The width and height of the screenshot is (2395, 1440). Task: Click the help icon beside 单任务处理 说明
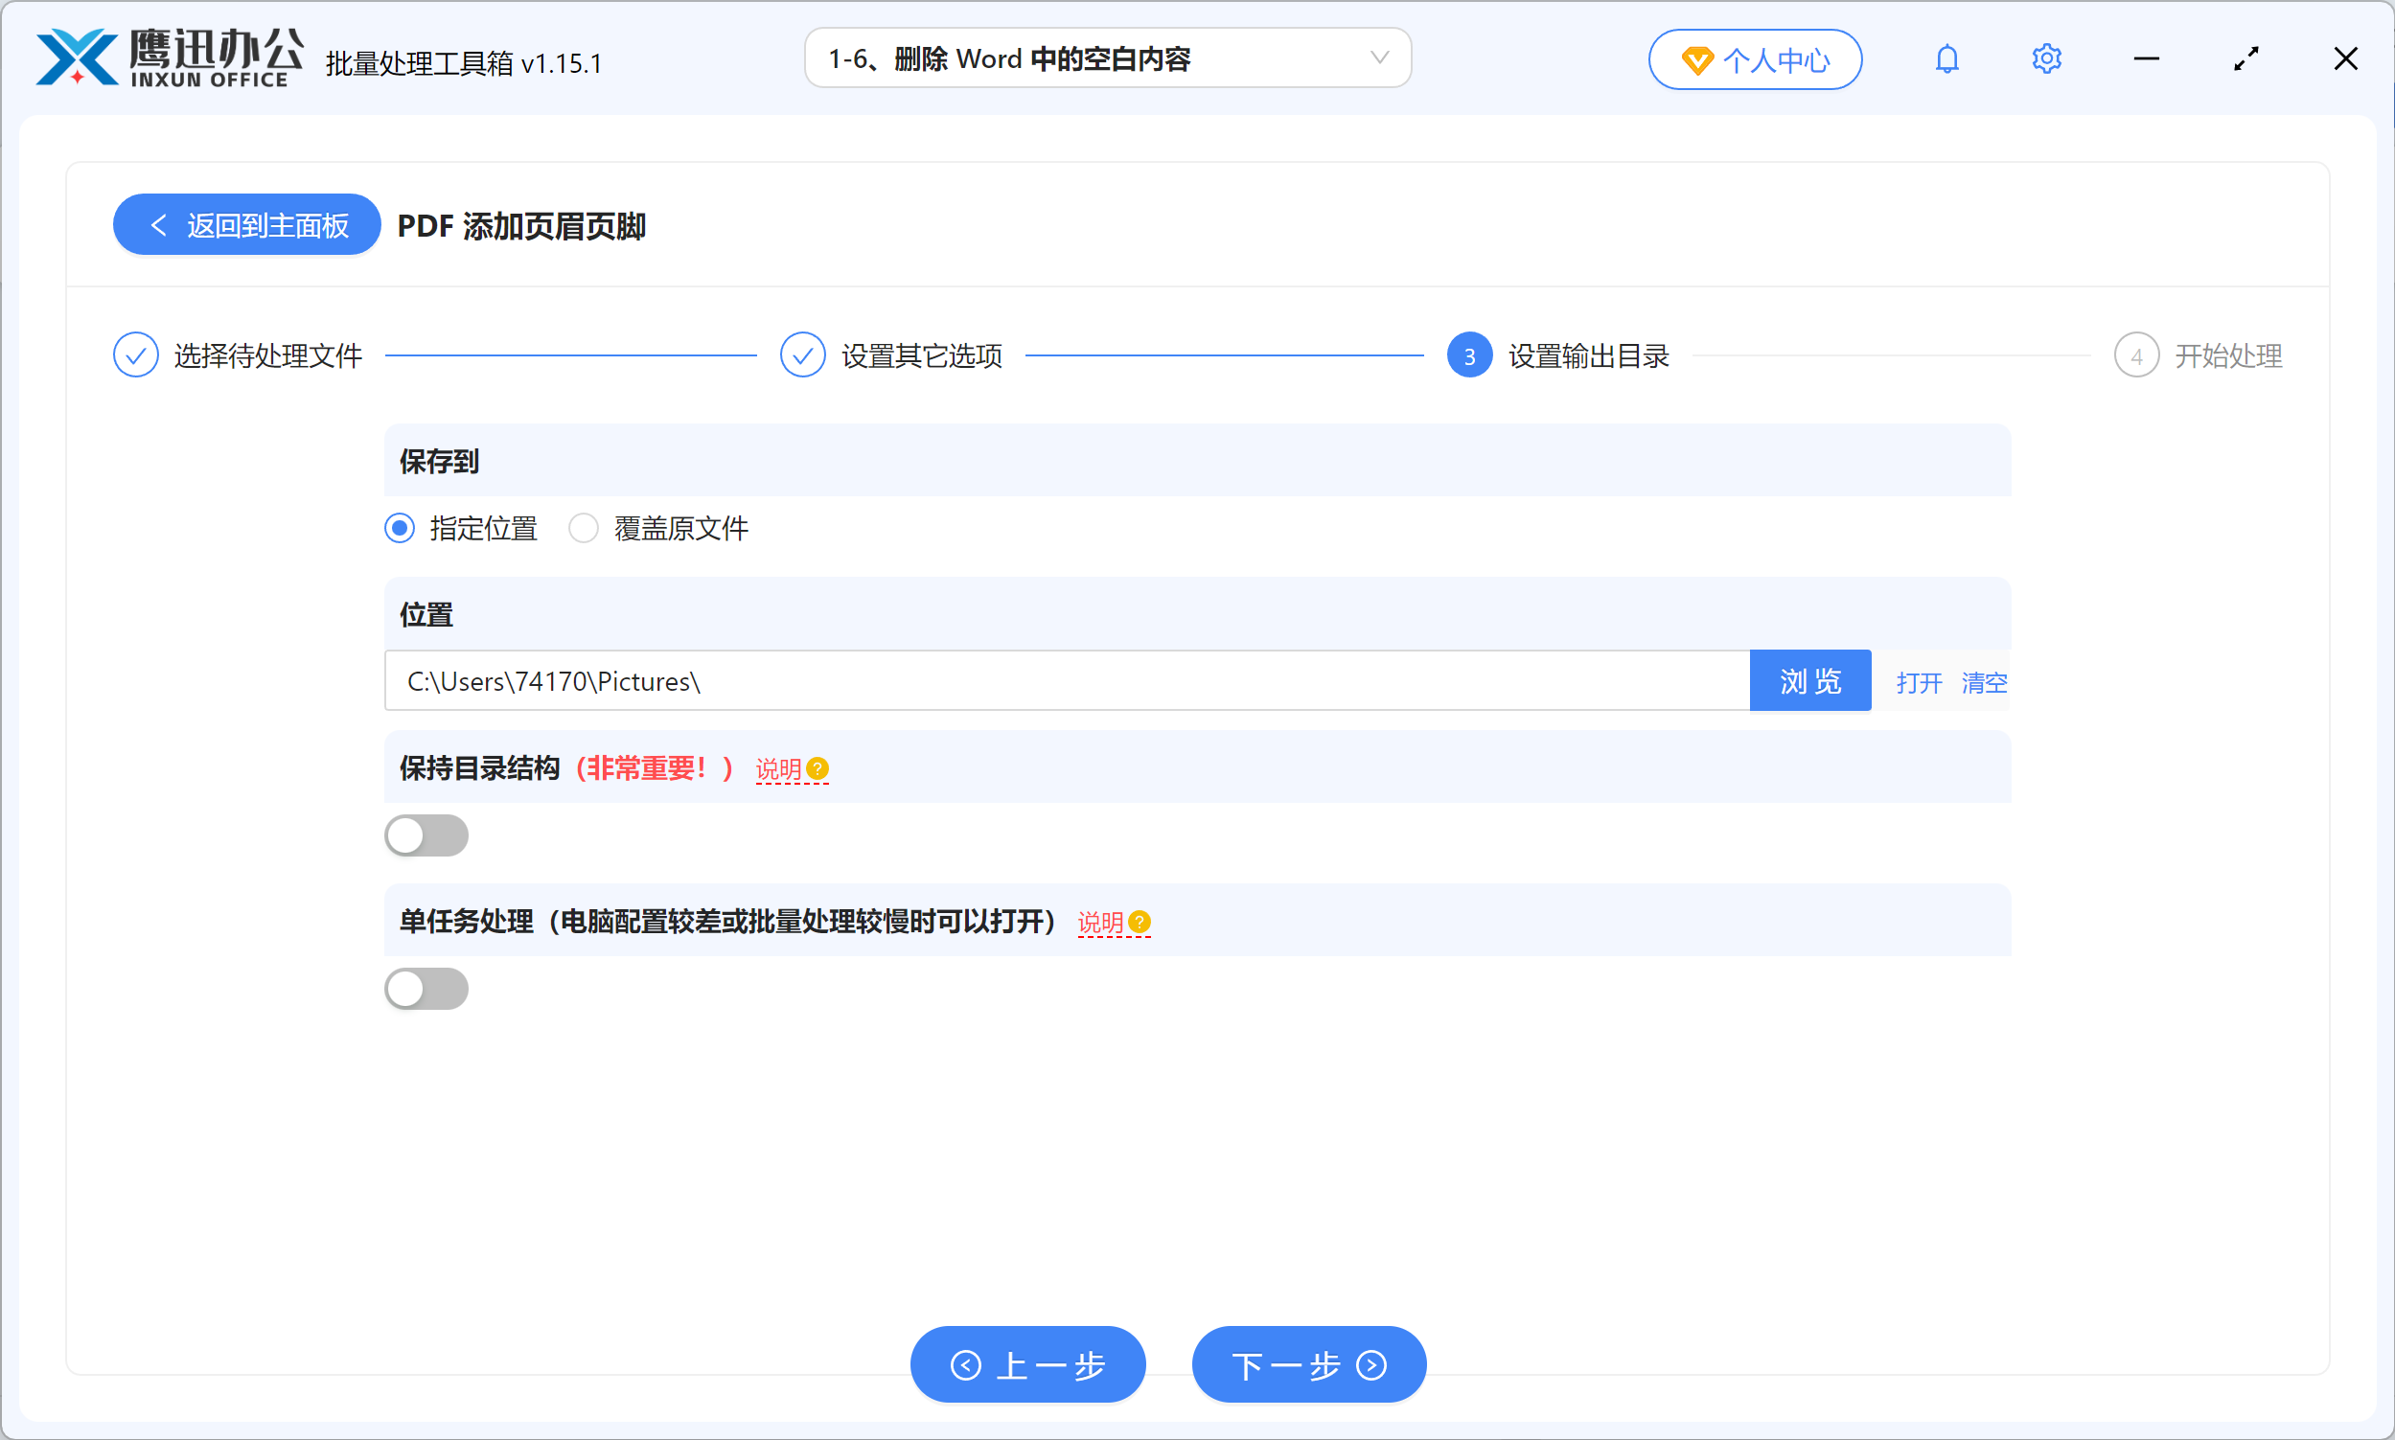pos(1140,922)
